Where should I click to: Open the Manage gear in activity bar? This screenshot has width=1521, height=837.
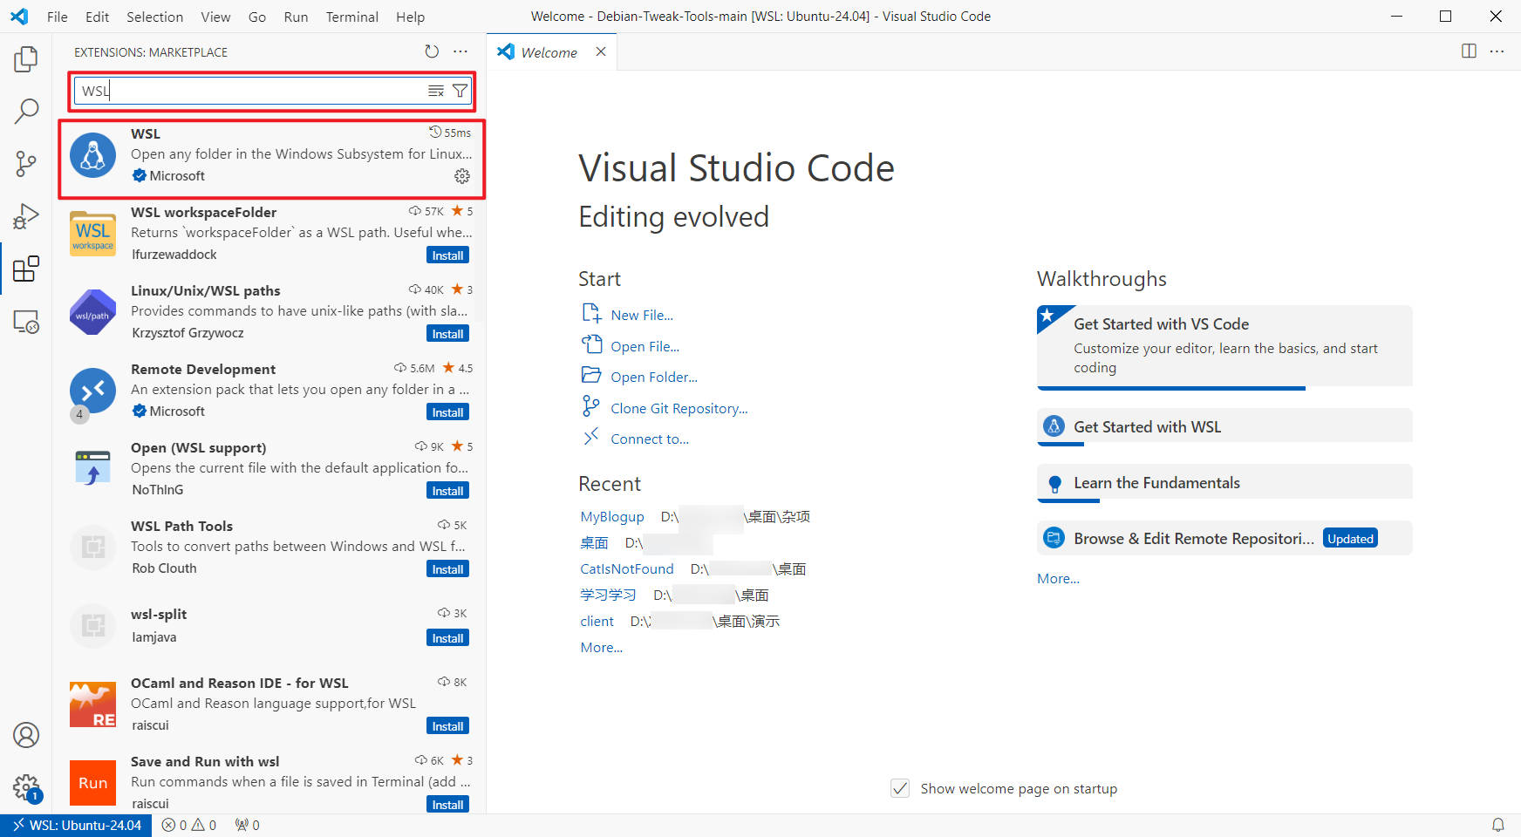[x=26, y=788]
